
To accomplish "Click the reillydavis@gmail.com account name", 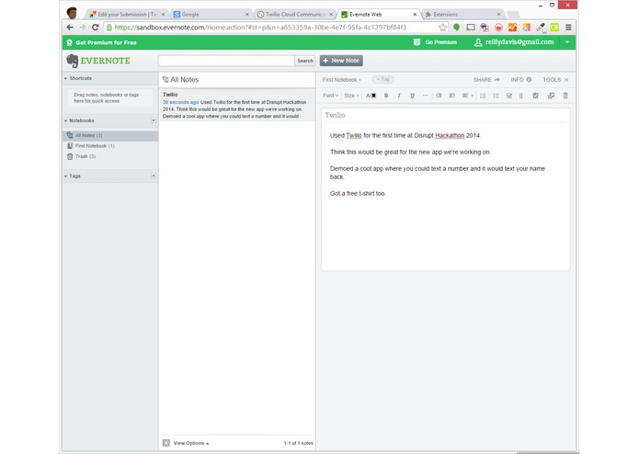I will click(x=519, y=42).
